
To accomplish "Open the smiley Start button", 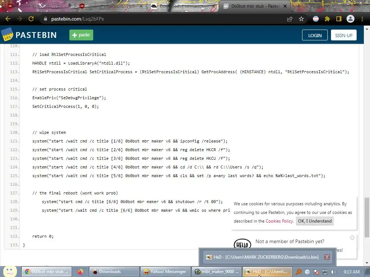I will point(10,271).
